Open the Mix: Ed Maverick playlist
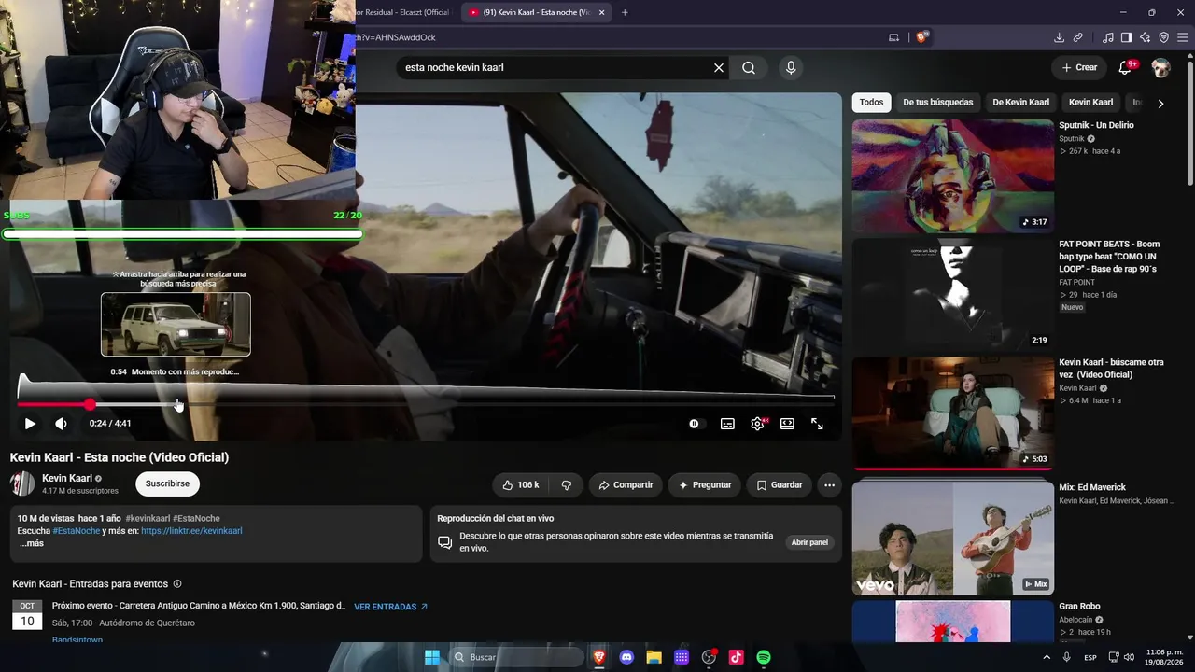This screenshot has height=672, width=1195. (953, 539)
